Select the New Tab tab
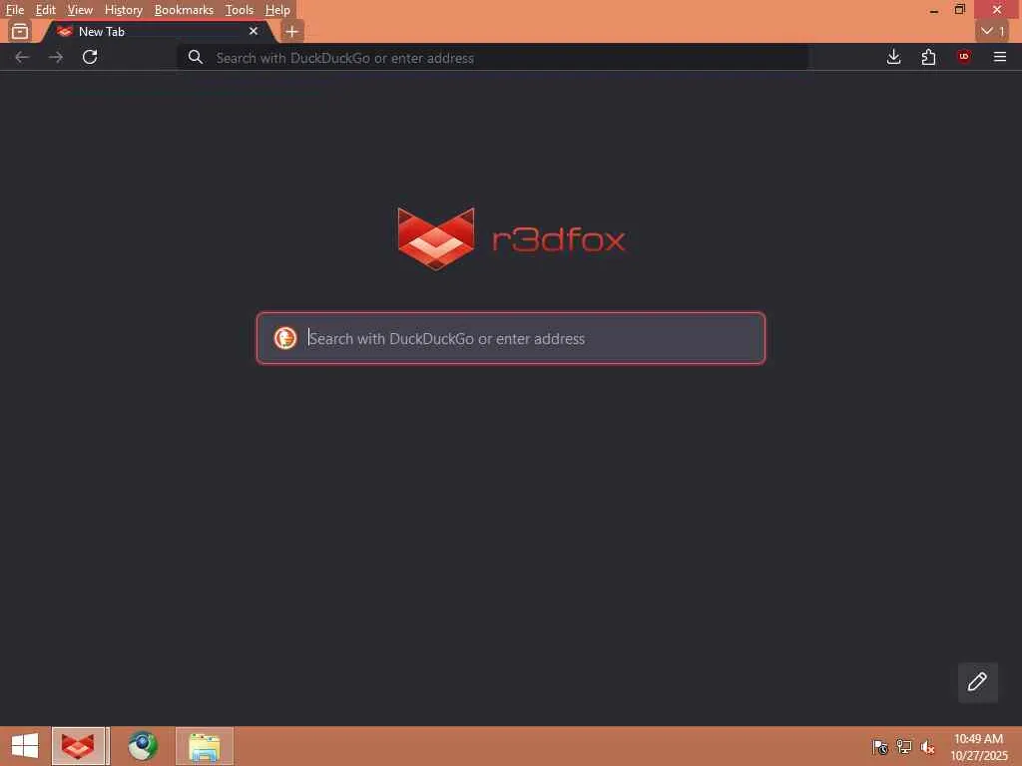 coord(157,31)
